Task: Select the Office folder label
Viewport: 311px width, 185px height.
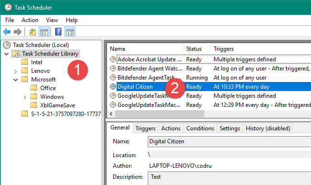Action: (x=48, y=88)
